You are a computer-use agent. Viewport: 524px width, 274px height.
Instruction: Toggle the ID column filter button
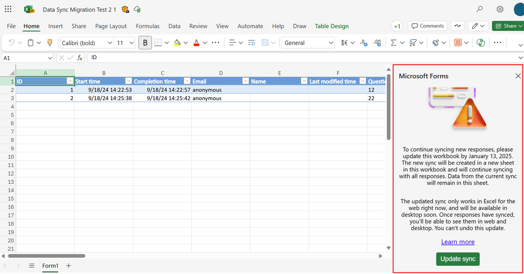(x=70, y=81)
